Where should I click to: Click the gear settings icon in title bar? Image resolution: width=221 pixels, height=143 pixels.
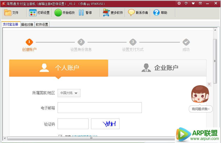click(179, 3)
